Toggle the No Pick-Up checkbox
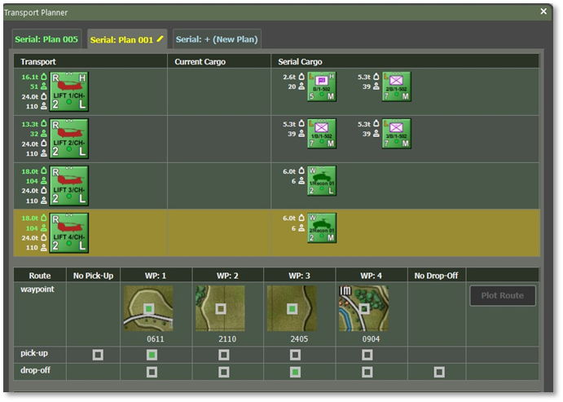This screenshot has height=402, width=563. pyautogui.click(x=98, y=355)
